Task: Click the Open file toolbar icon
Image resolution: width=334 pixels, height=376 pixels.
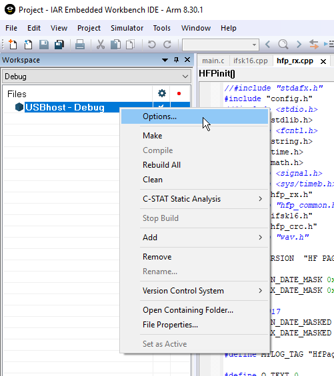Action: pos(28,45)
